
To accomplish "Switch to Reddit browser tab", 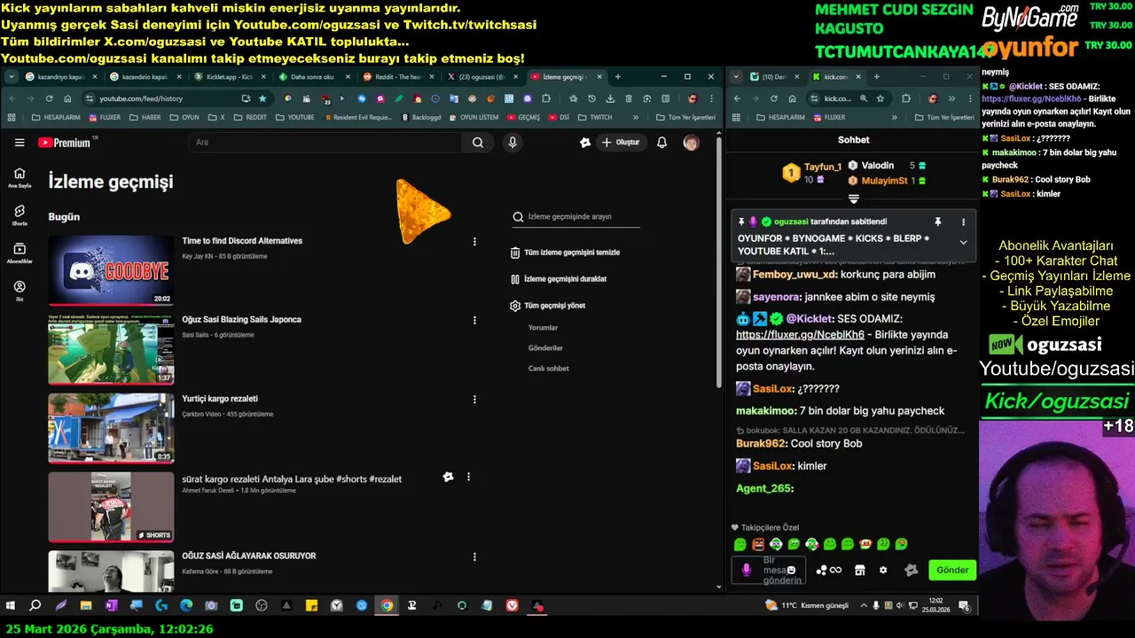I will [x=397, y=77].
